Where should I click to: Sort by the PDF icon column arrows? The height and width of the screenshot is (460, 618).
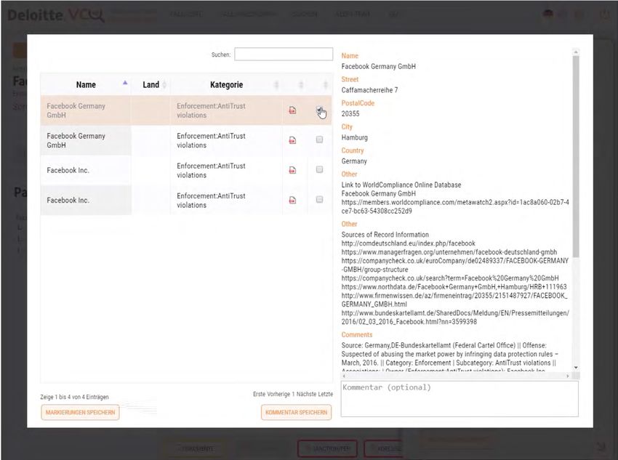click(x=301, y=85)
